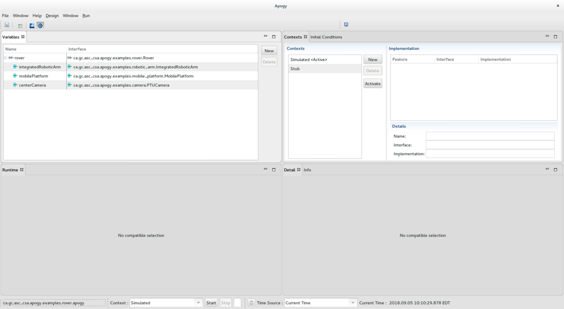
Task: Click the small blank button beside Stop
Action: 237,302
